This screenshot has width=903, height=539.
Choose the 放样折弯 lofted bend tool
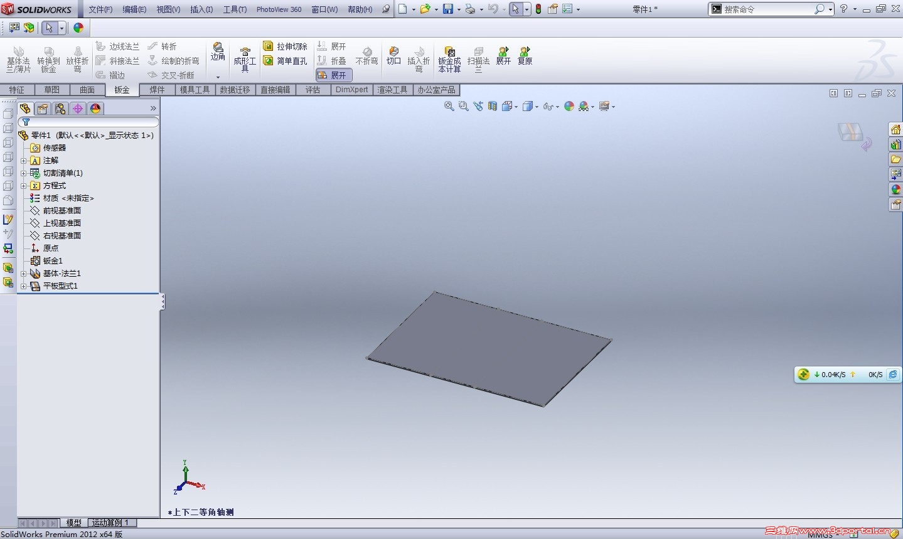77,59
